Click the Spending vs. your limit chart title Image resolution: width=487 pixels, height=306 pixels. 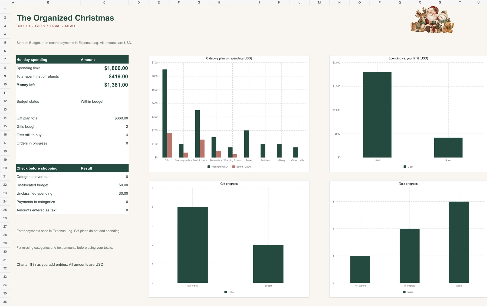pyautogui.click(x=408, y=58)
